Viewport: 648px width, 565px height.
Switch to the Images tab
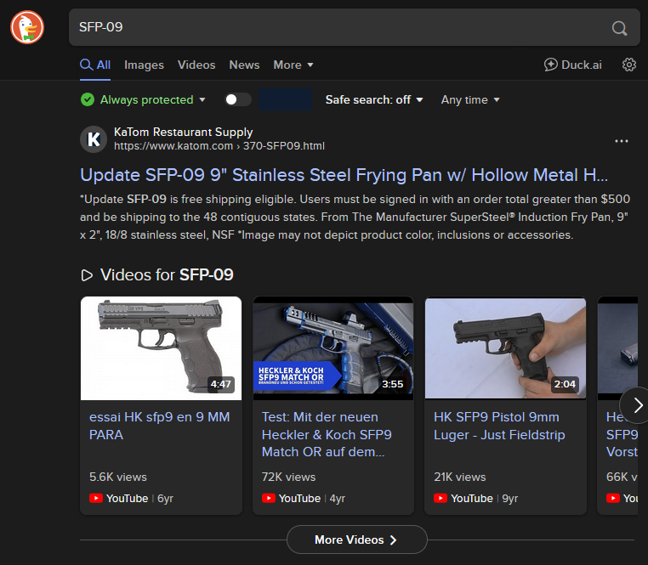coord(144,65)
